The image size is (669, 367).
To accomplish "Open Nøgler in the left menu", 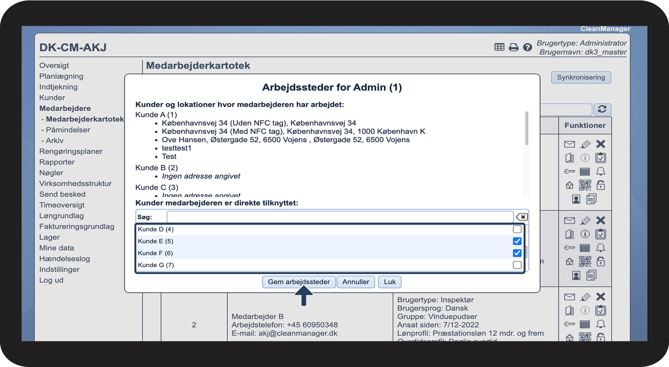I will [51, 173].
